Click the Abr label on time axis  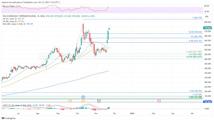(192, 113)
